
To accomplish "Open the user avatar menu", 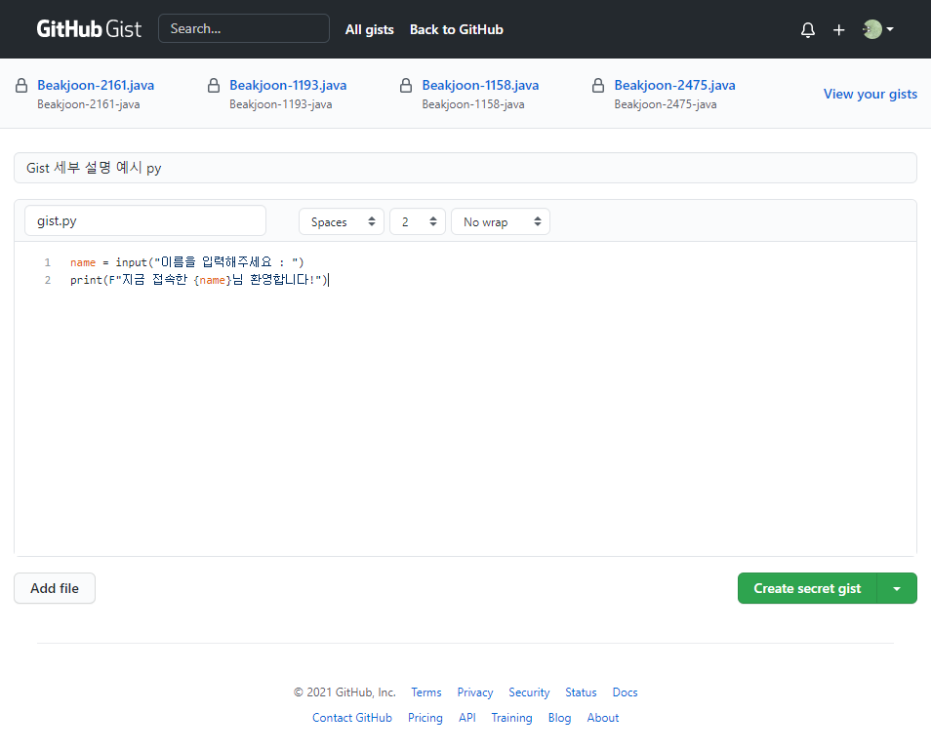I will click(877, 29).
